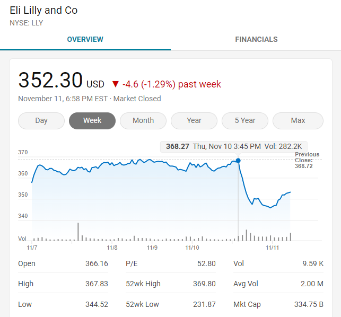Click the Mkt Cap value 334.75 B
Viewport: 341px width, 317px height.
coord(309,304)
